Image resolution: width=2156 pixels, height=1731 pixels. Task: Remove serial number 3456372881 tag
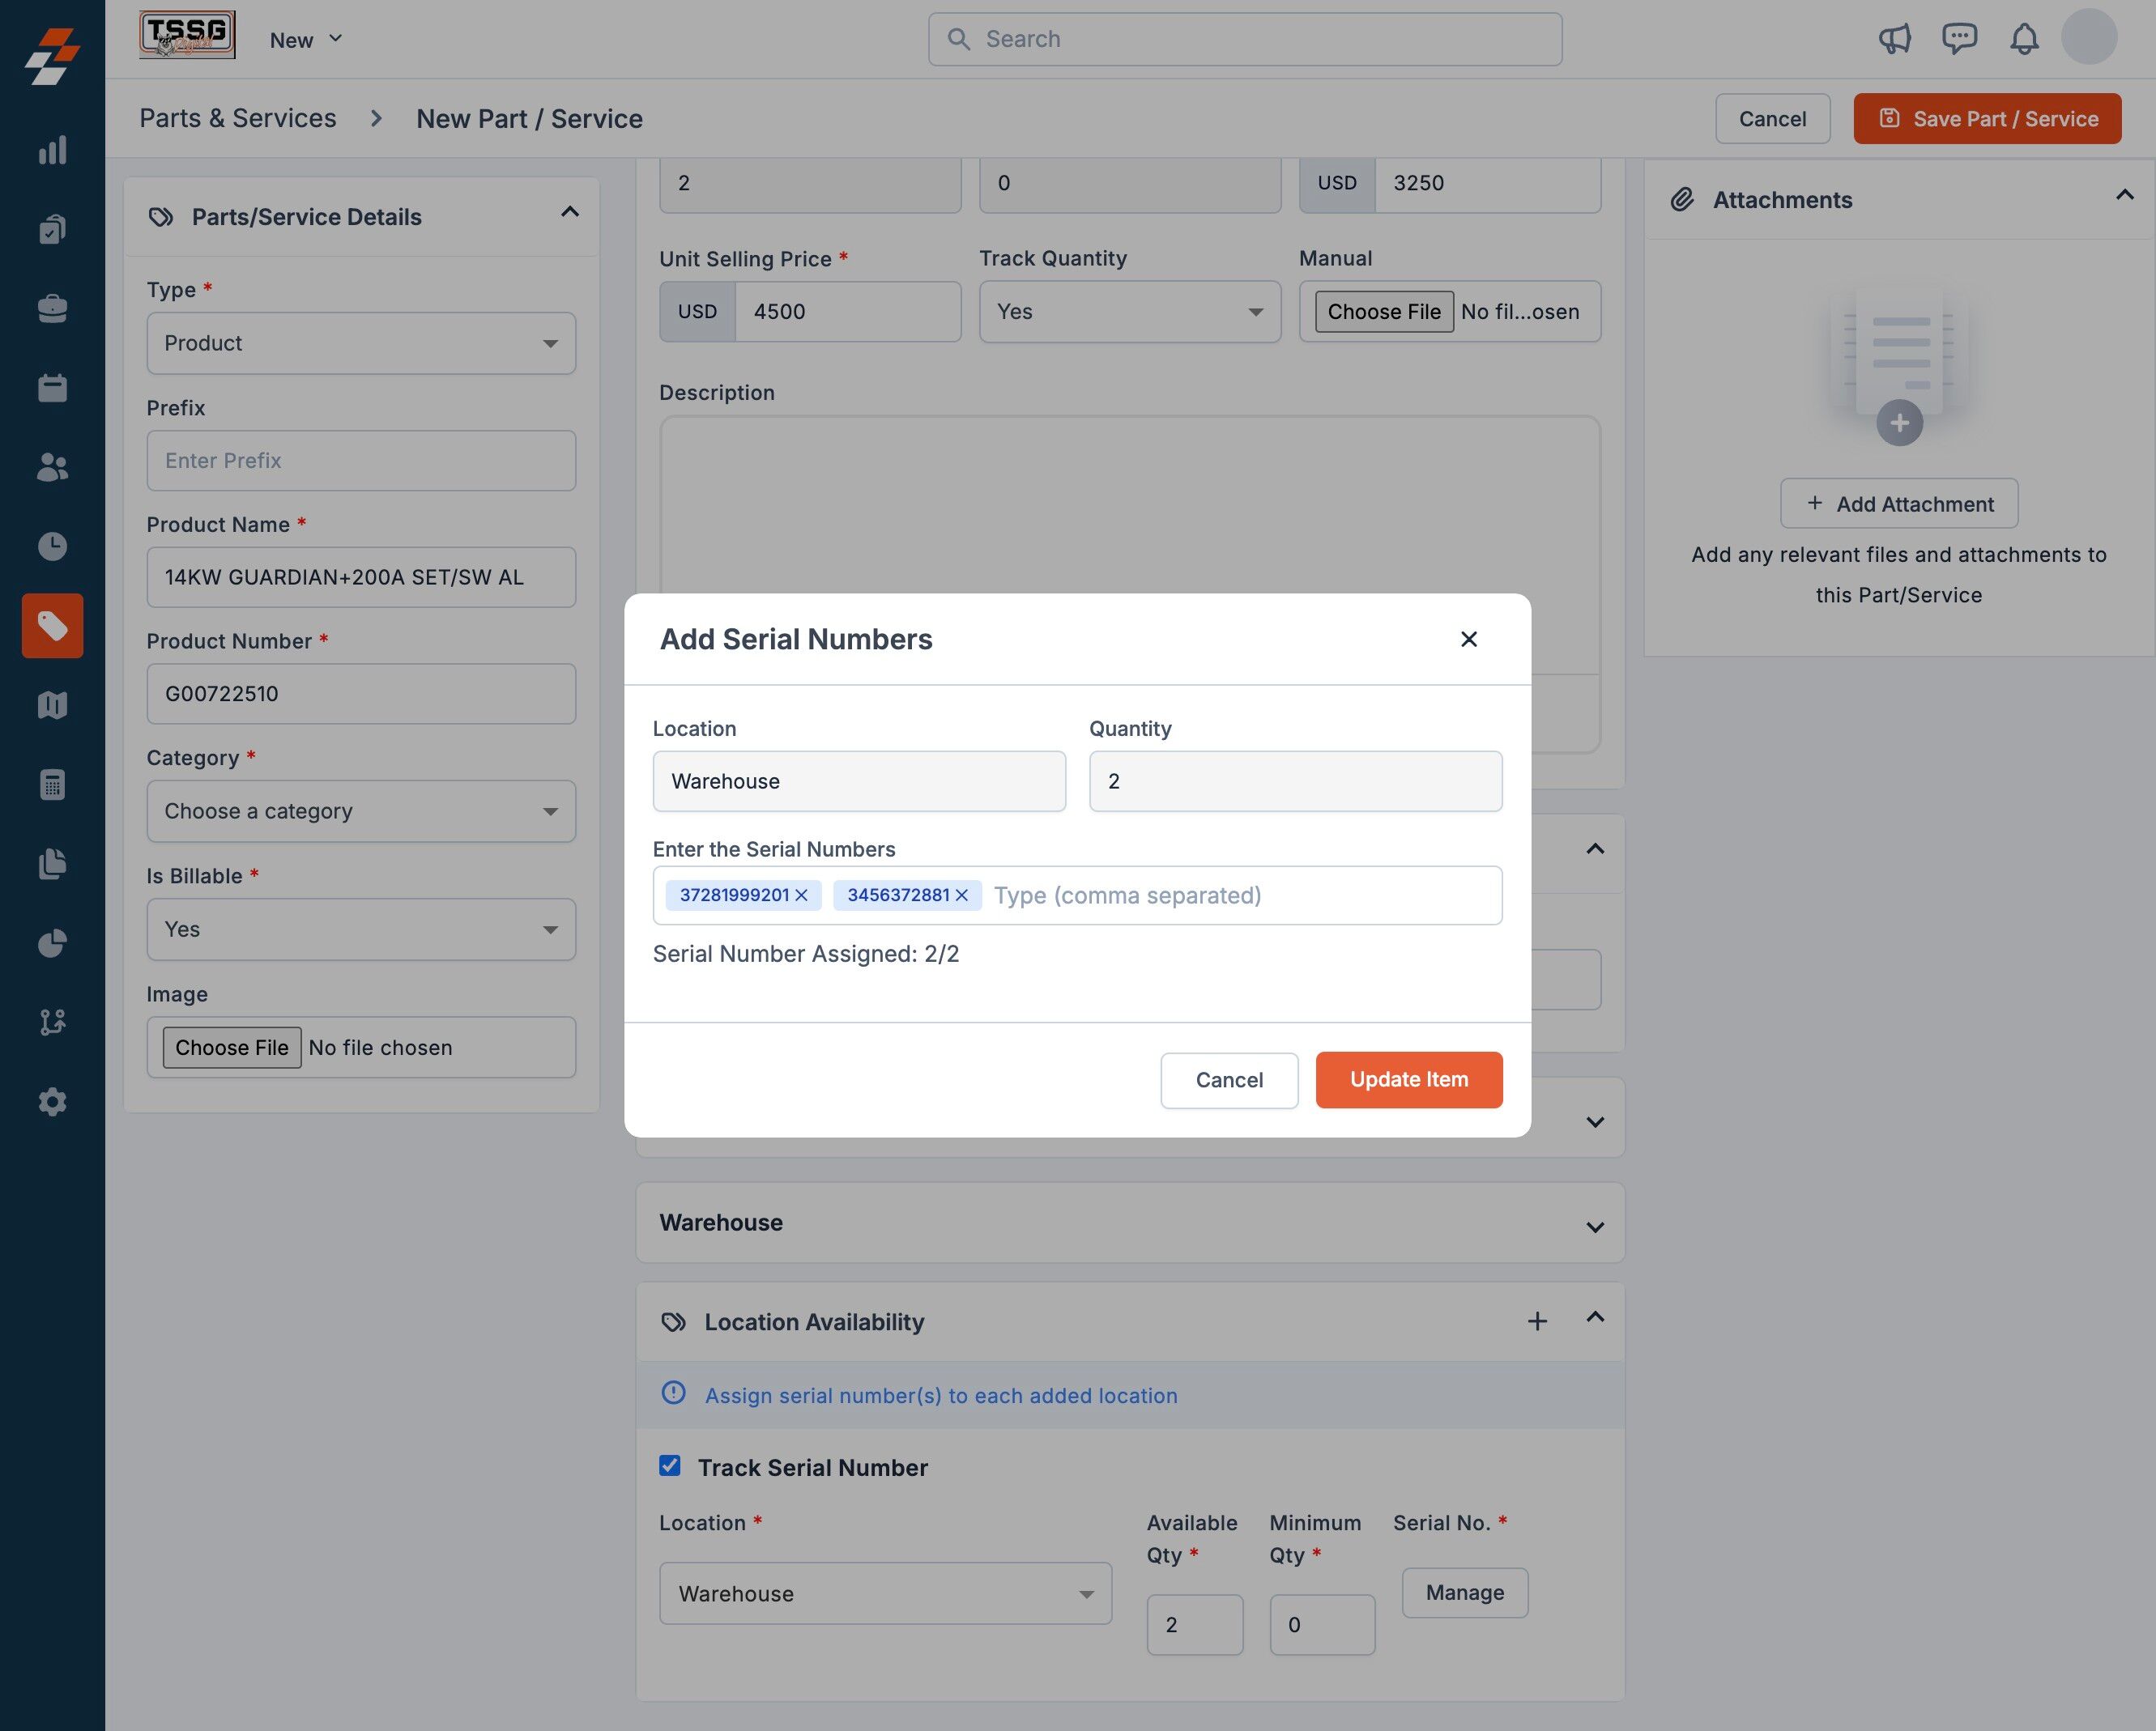[961, 895]
